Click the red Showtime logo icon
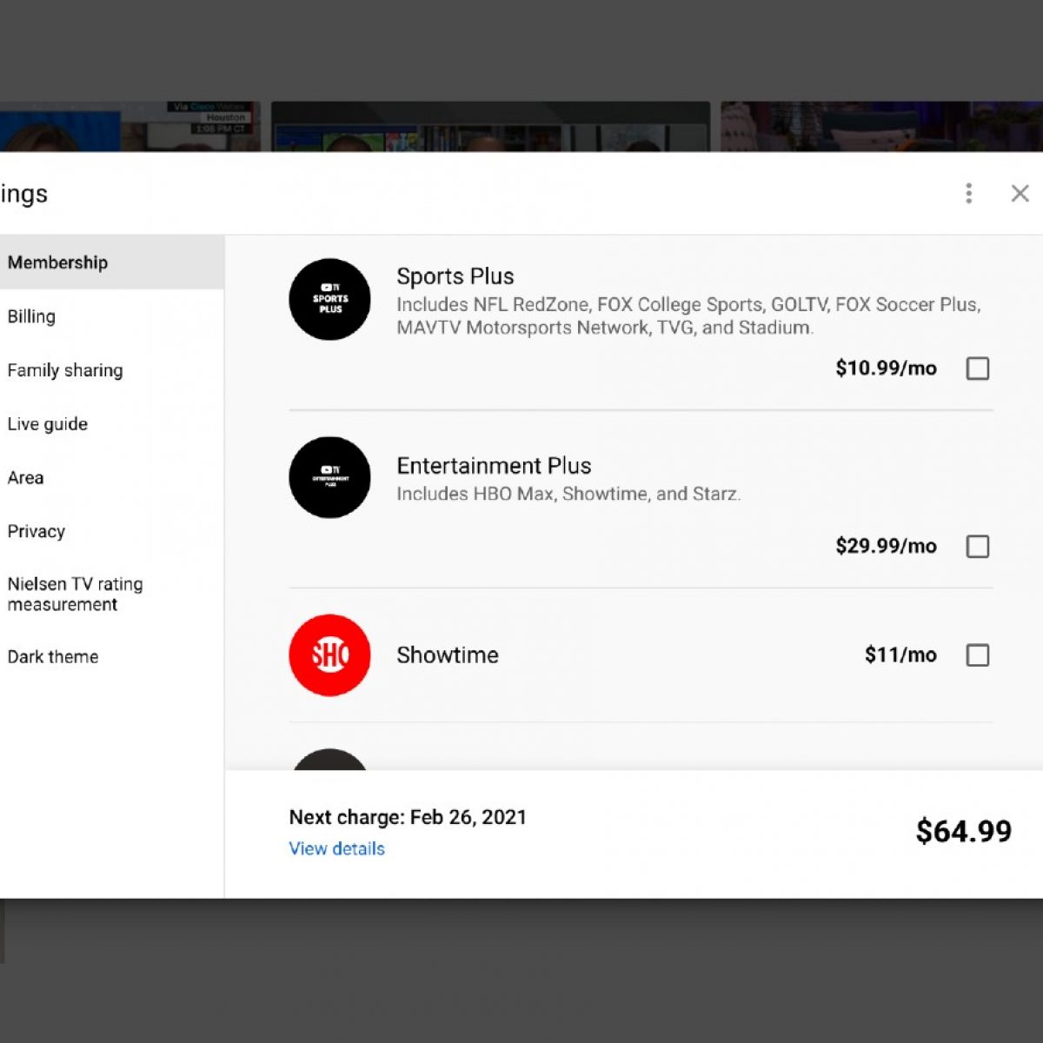Screen dimensions: 1043x1043 pyautogui.click(x=329, y=655)
